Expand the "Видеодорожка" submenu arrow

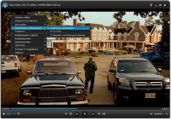click(x=45, y=39)
